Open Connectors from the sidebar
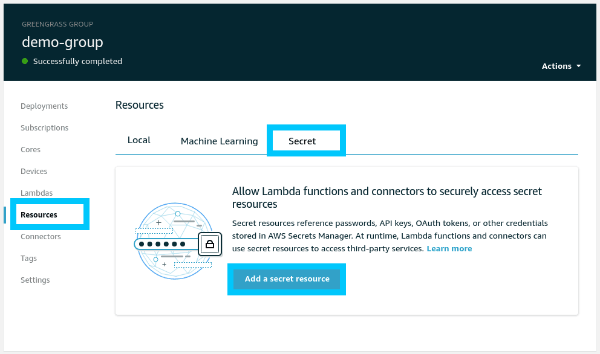The image size is (600, 354). [41, 236]
